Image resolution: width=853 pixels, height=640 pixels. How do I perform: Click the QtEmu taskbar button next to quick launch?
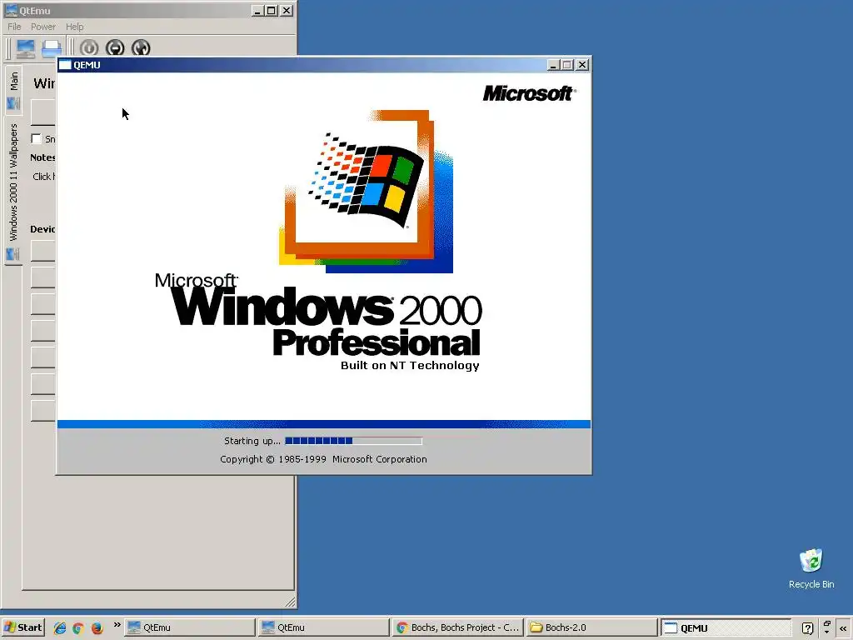190,627
